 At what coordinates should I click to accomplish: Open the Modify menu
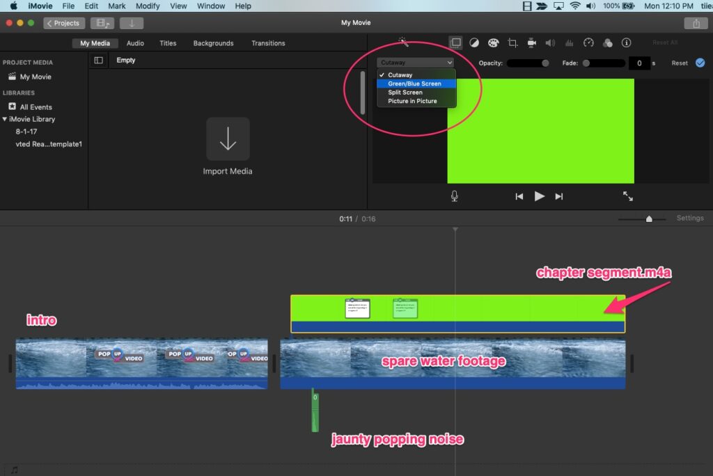148,6
